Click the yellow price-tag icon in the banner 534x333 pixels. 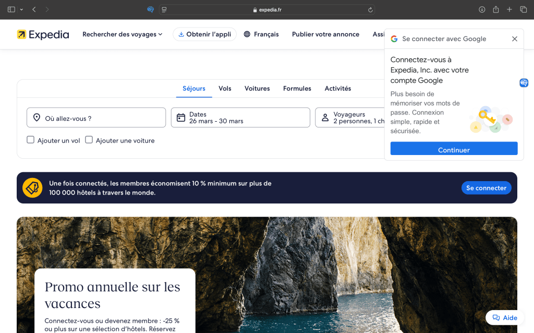(32, 187)
